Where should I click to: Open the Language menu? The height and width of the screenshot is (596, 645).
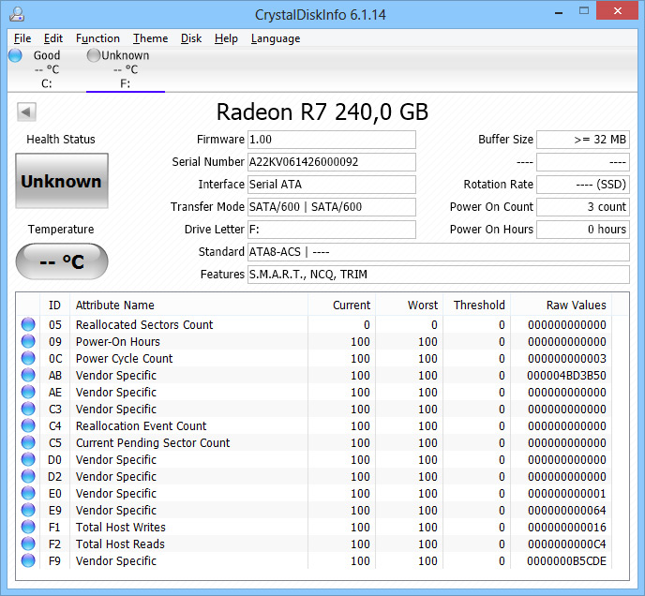coord(276,38)
